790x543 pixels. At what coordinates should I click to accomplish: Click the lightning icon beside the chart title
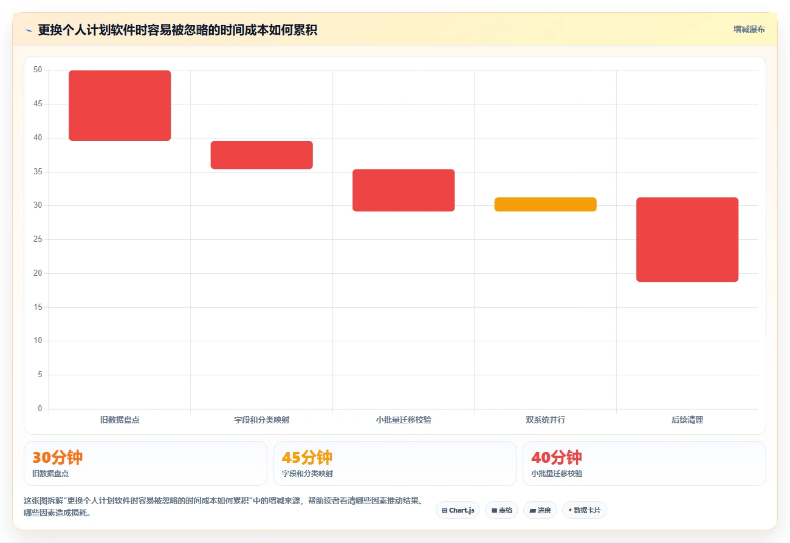[29, 30]
